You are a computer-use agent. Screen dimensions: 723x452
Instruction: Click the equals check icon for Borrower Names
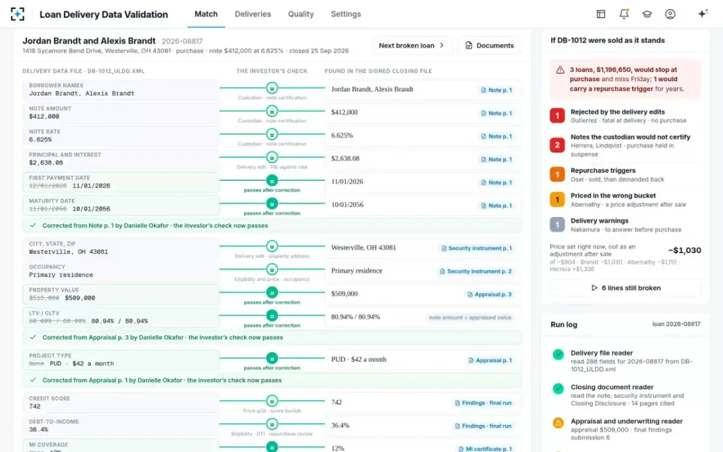tap(272, 88)
